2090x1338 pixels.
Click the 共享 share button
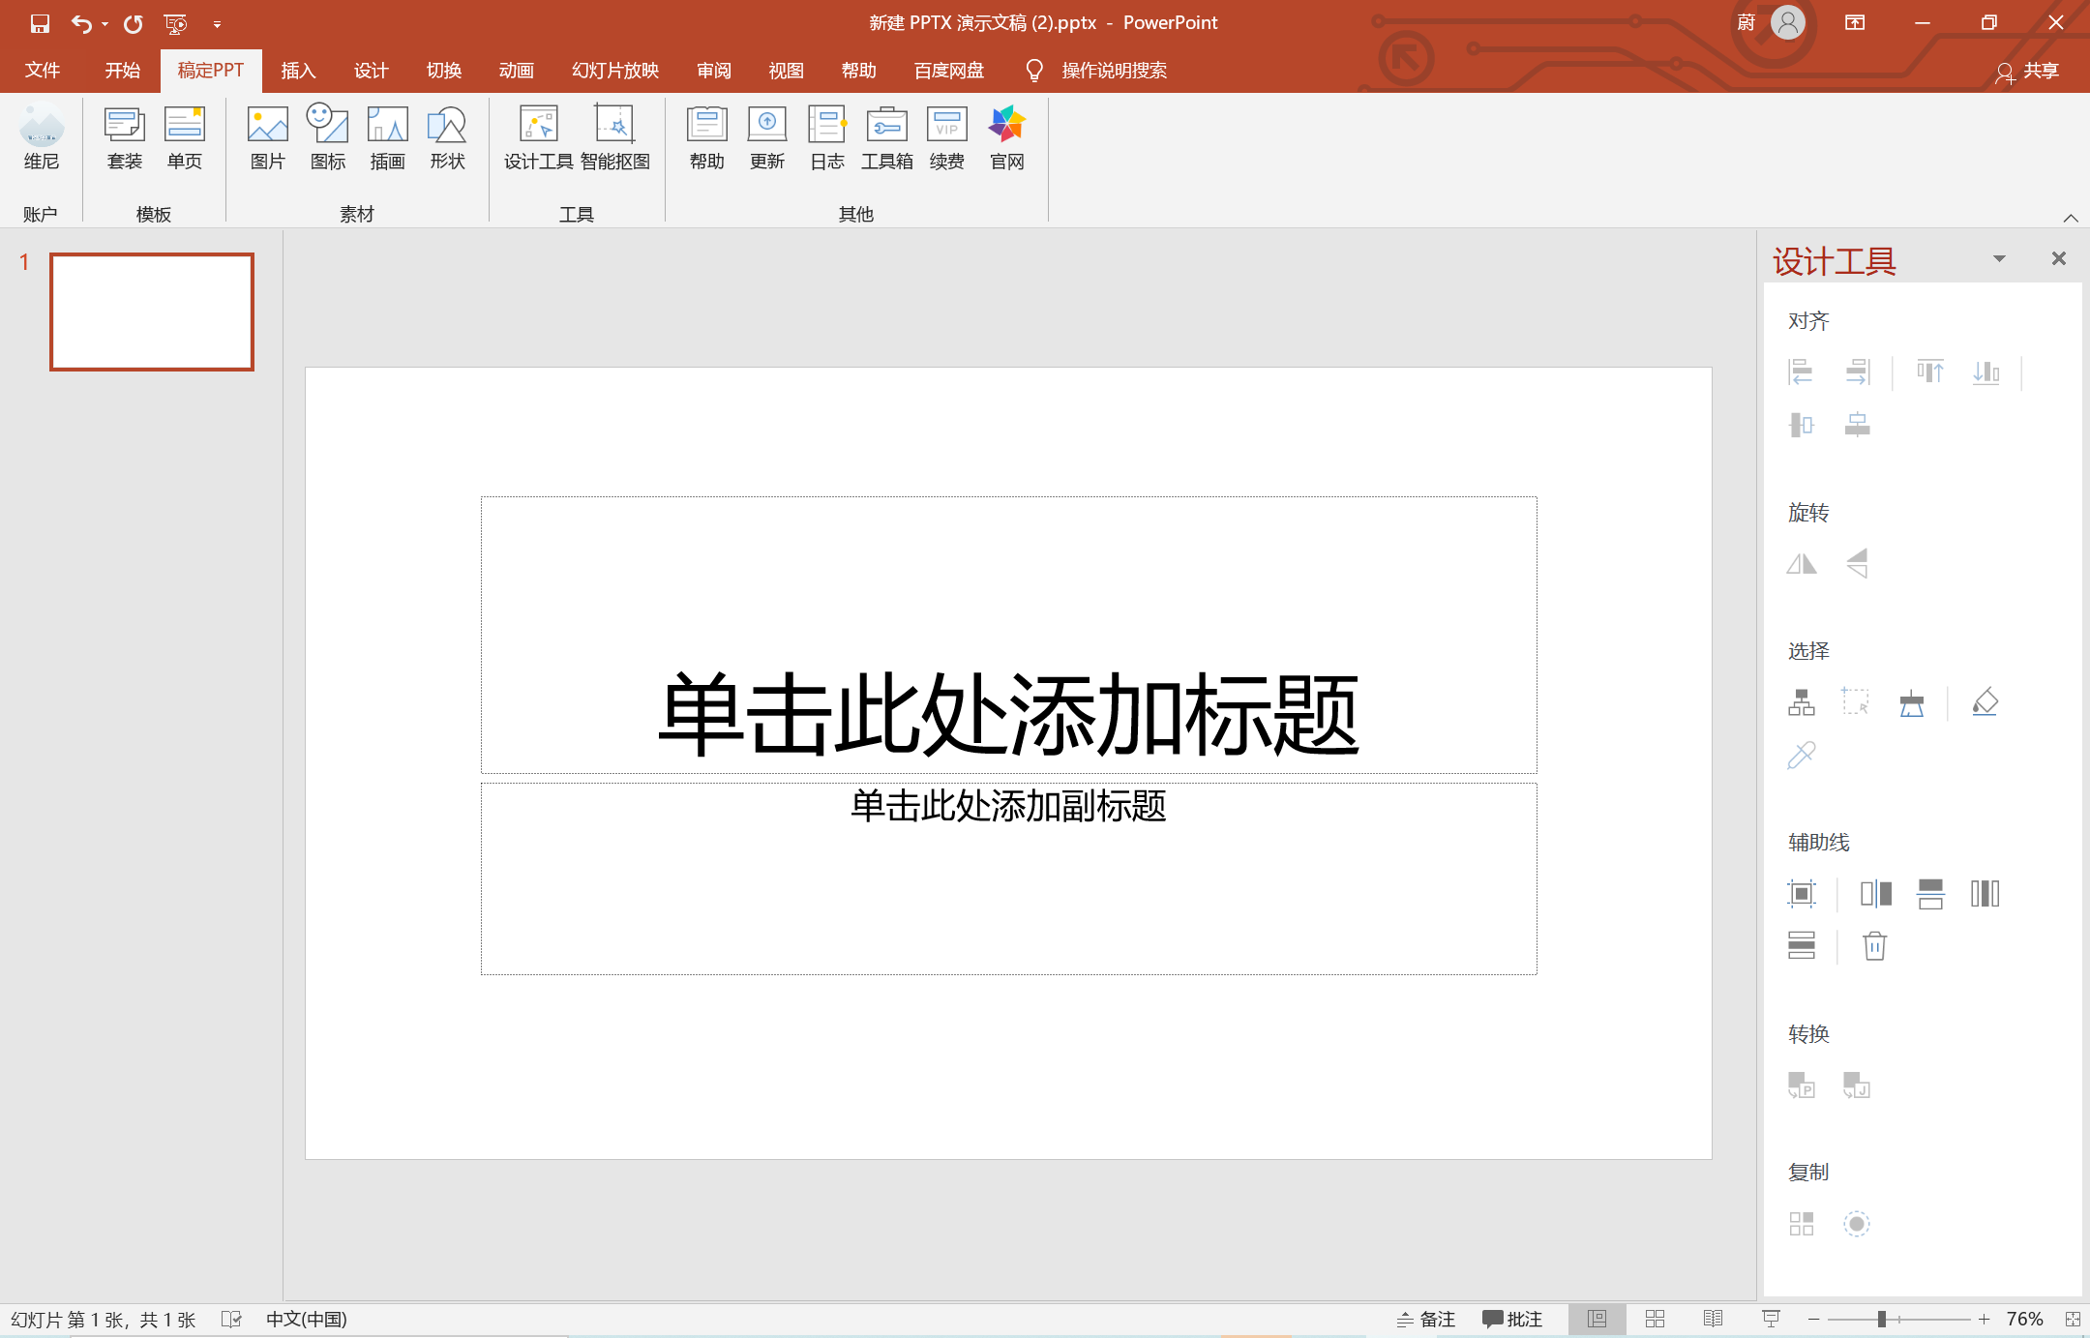(2028, 72)
